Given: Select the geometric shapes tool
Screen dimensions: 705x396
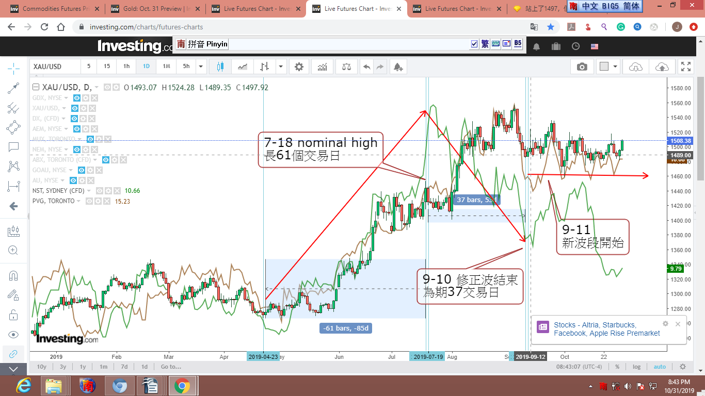Looking at the screenshot, I should [14, 127].
